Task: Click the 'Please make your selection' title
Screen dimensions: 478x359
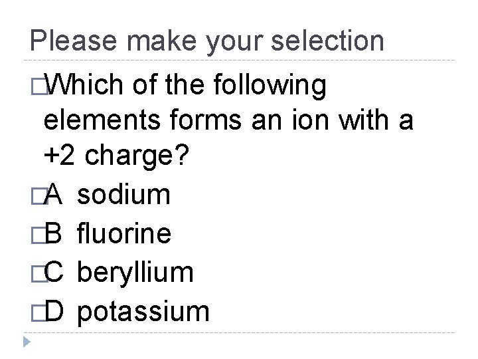Action: click(207, 41)
